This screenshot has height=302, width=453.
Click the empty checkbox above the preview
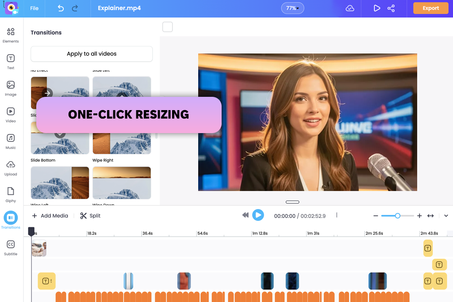168,27
